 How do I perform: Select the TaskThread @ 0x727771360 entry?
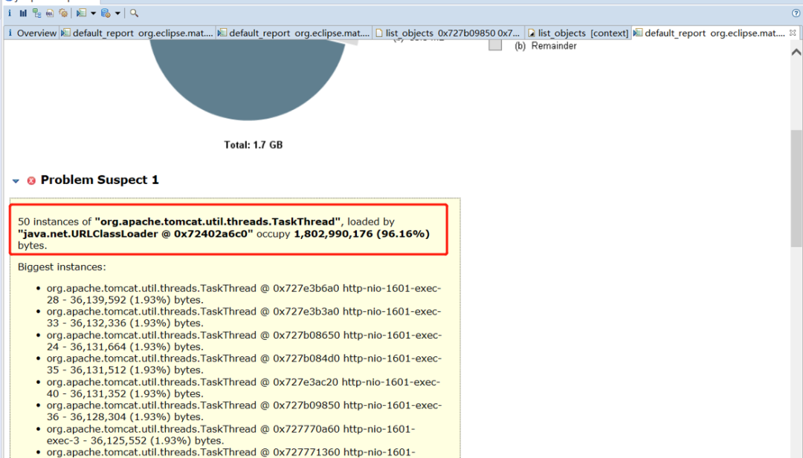click(x=231, y=452)
